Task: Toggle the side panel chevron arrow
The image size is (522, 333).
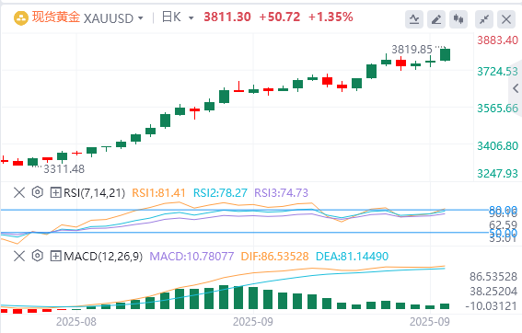Action: pos(516,88)
